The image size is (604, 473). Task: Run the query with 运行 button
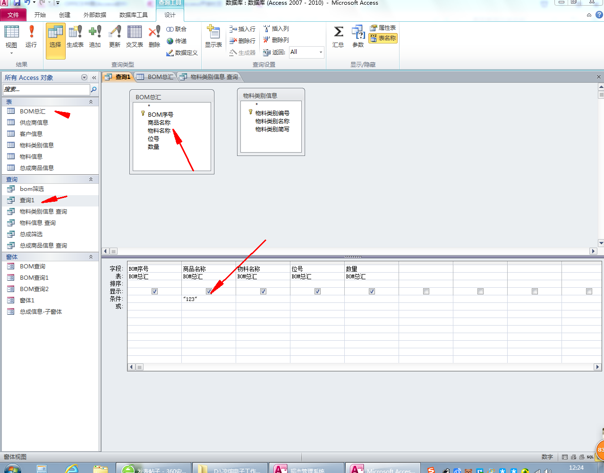click(x=31, y=37)
